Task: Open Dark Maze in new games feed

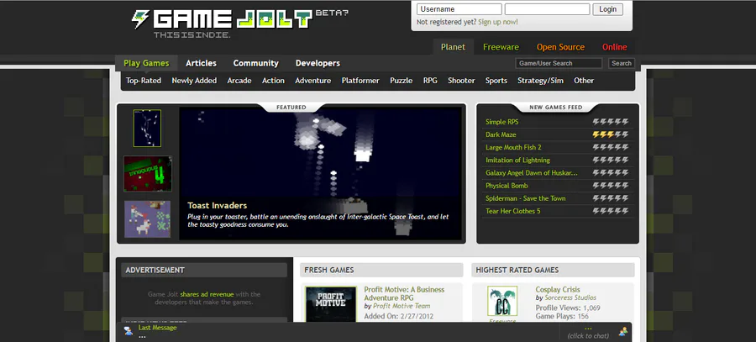Action: pyautogui.click(x=501, y=134)
